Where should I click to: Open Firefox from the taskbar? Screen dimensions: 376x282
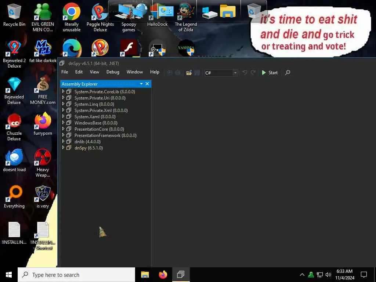tap(163, 275)
